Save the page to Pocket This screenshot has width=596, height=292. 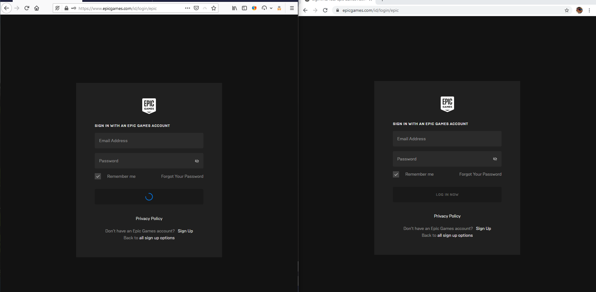196,8
